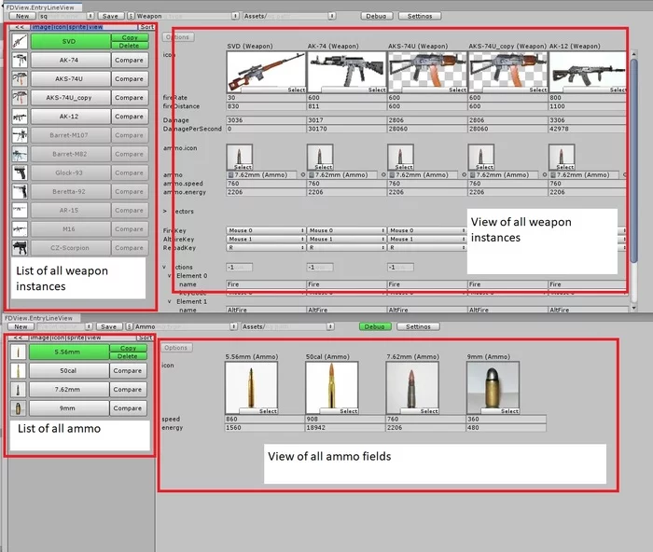Click the SVD (Weapon) rifle image
Screen dimensions: 653x552
coord(267,72)
